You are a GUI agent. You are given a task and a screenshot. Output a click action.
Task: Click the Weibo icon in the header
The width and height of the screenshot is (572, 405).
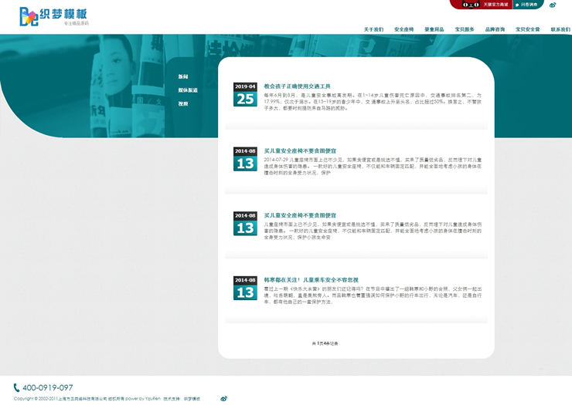point(553,5)
